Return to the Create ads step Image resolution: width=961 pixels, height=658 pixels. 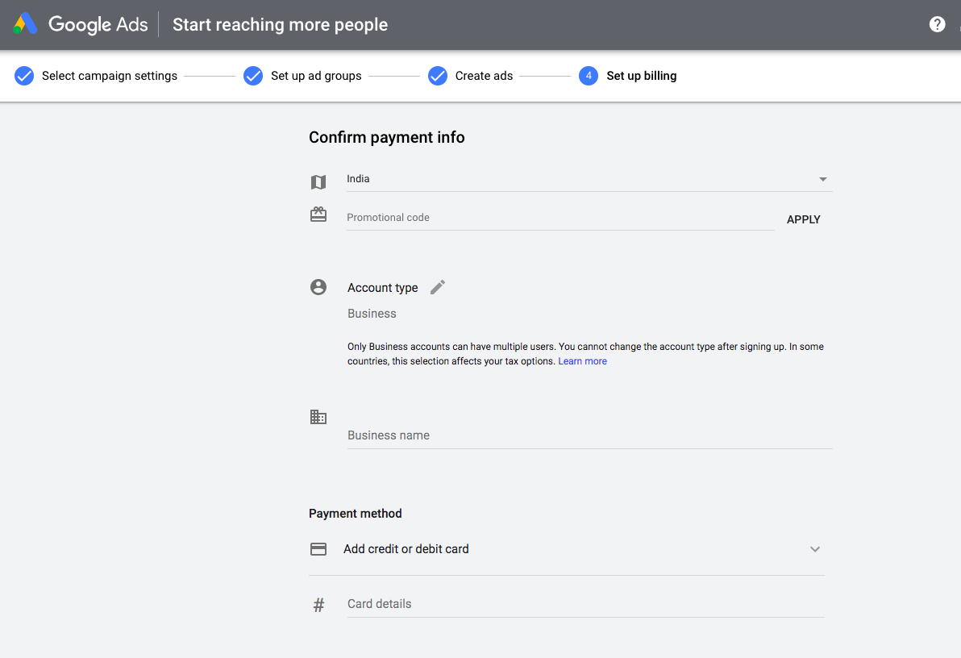[483, 76]
